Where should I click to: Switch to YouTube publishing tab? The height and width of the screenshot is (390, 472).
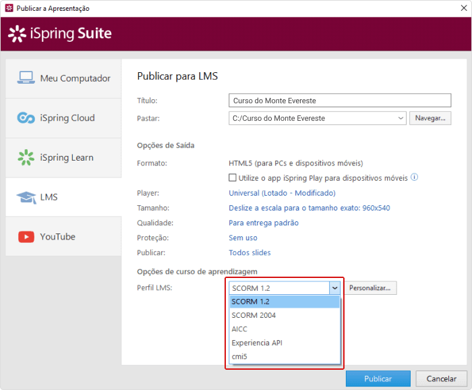point(63,237)
